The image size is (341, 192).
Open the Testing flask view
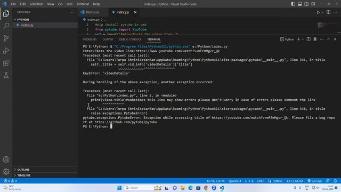coord(6,75)
